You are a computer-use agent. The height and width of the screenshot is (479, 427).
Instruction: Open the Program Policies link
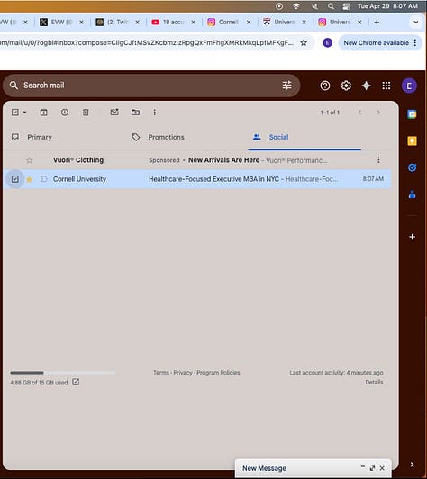[218, 373]
